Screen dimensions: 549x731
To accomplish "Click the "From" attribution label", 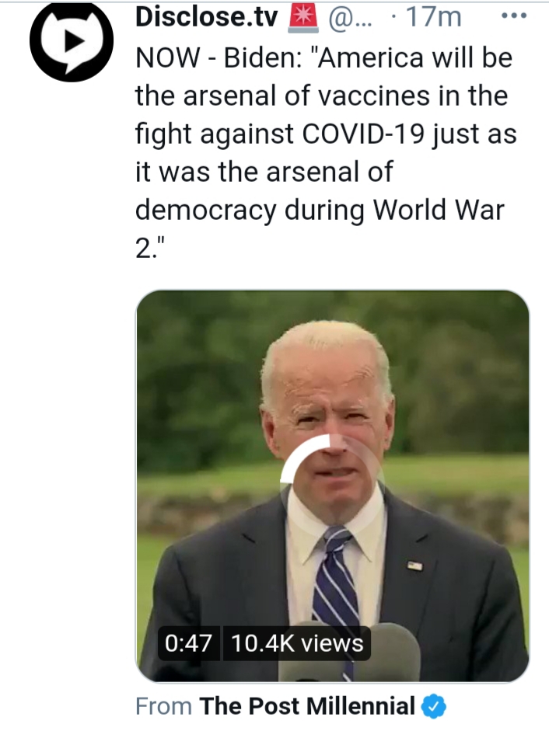I will coord(164,706).
